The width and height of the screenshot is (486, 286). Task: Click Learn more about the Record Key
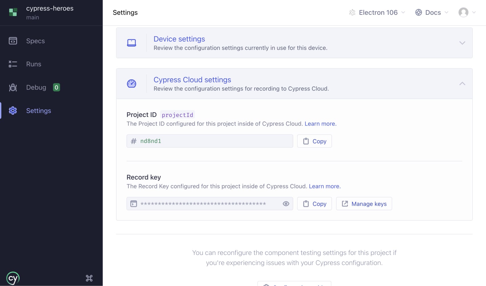click(324, 186)
